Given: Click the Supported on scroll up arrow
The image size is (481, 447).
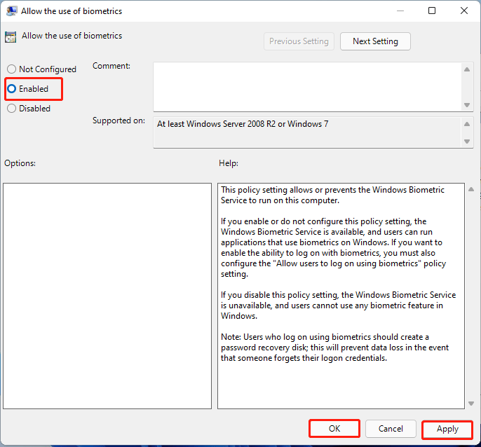Looking at the screenshot, I should 467,124.
